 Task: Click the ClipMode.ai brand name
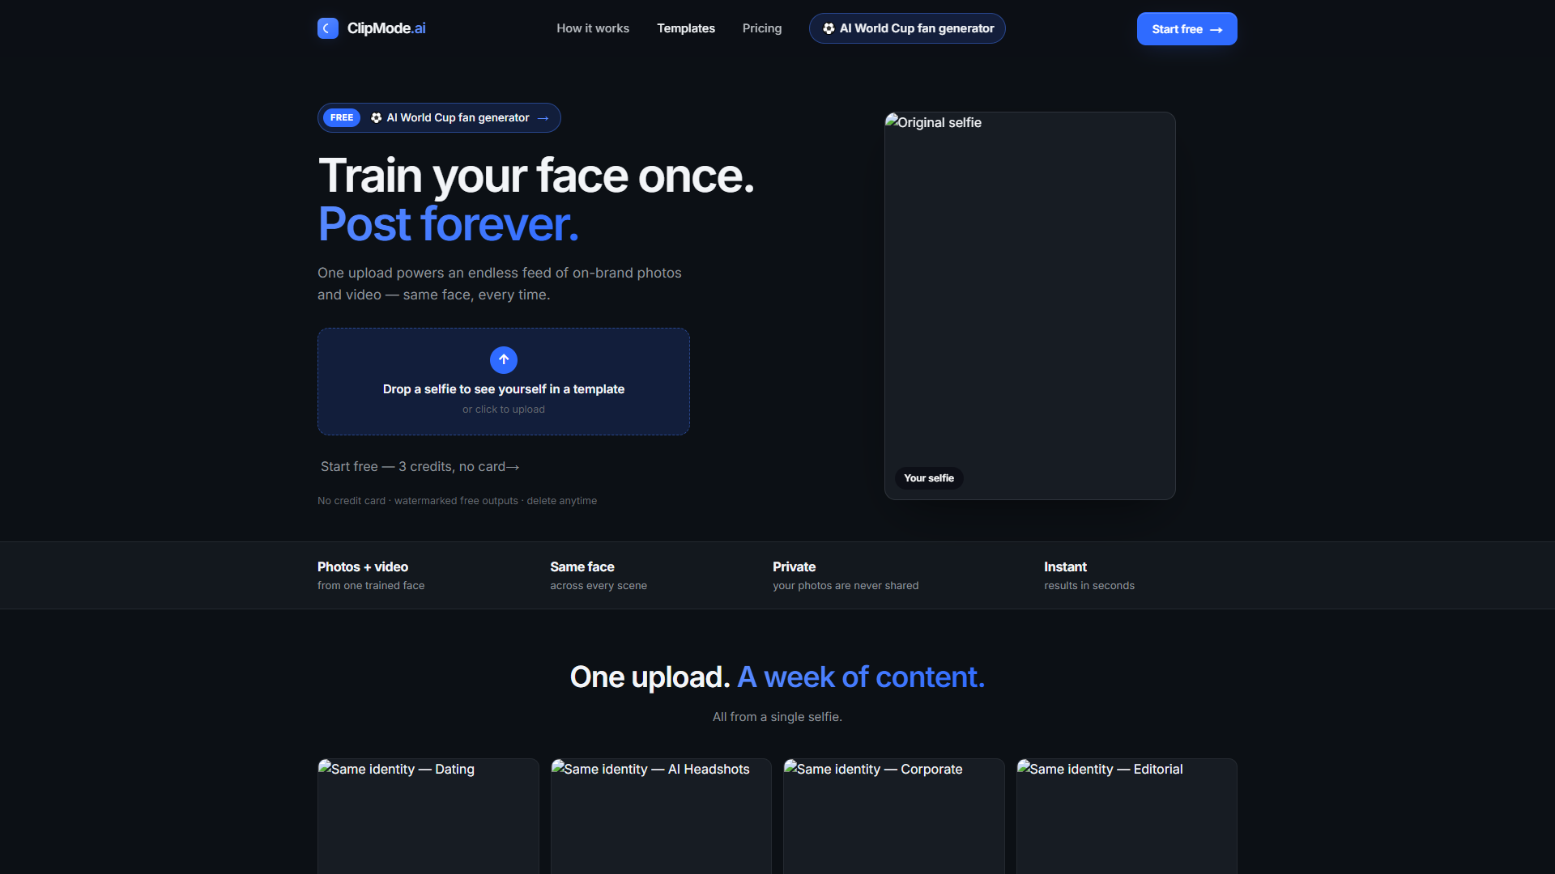coord(386,28)
